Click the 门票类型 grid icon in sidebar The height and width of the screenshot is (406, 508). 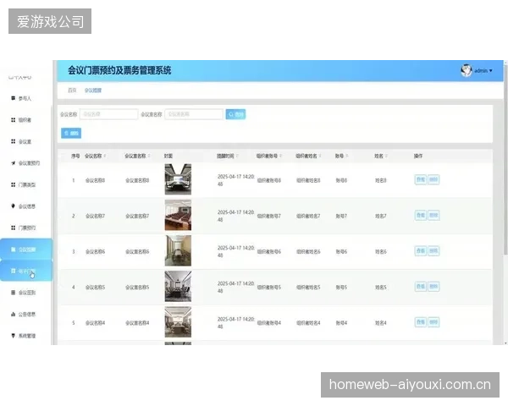[13, 184]
